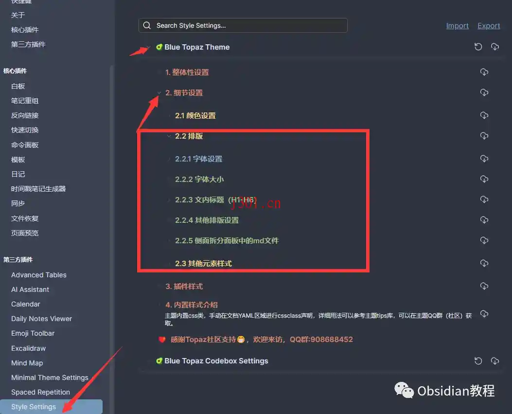Export Blue Topaz Codebox Settings icon
The width and height of the screenshot is (512, 414).
click(x=494, y=361)
